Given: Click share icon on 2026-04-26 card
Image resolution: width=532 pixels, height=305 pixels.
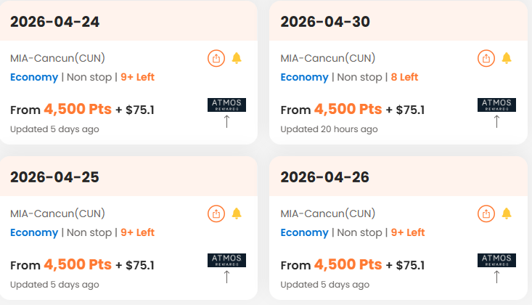Looking at the screenshot, I should coord(486,213).
